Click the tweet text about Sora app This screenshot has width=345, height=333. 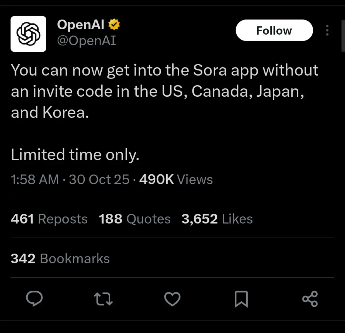point(164,91)
